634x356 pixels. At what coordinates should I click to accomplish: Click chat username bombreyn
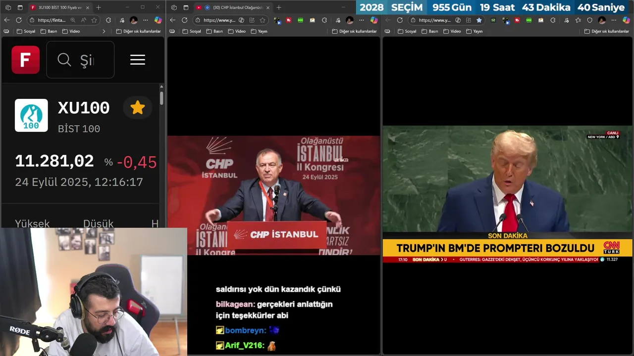coord(246,330)
